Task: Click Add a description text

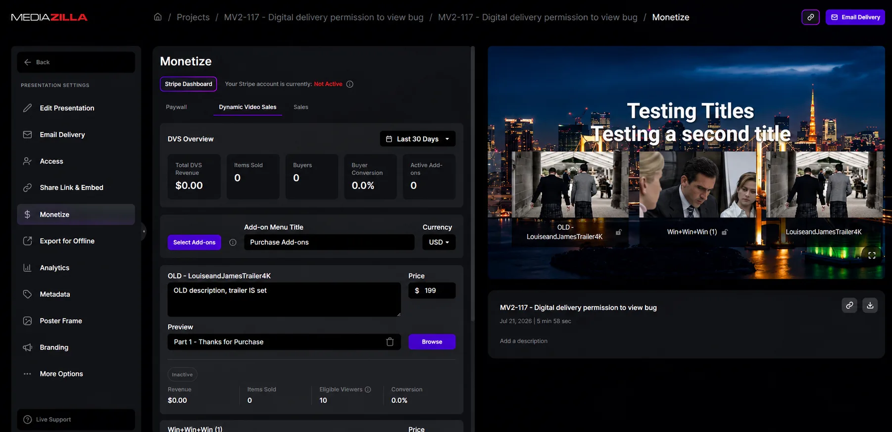Action: 523,341
